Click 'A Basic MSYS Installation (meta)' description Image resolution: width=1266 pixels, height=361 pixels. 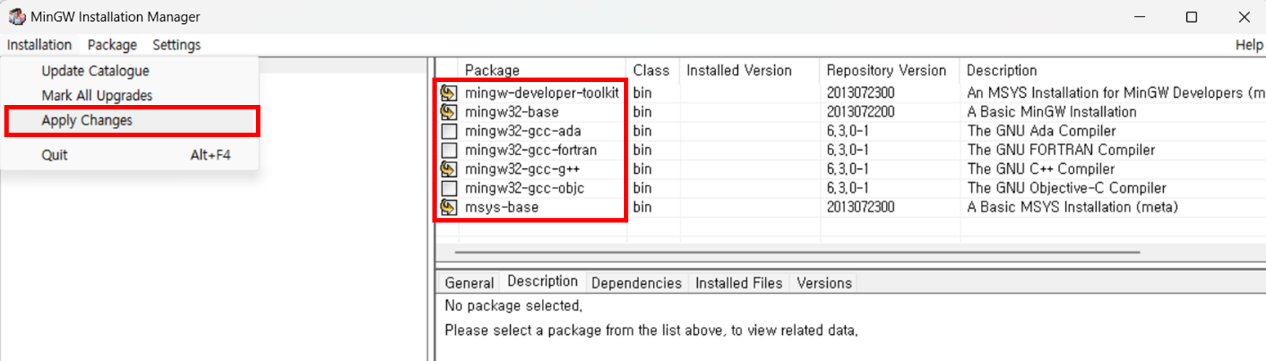1072,207
